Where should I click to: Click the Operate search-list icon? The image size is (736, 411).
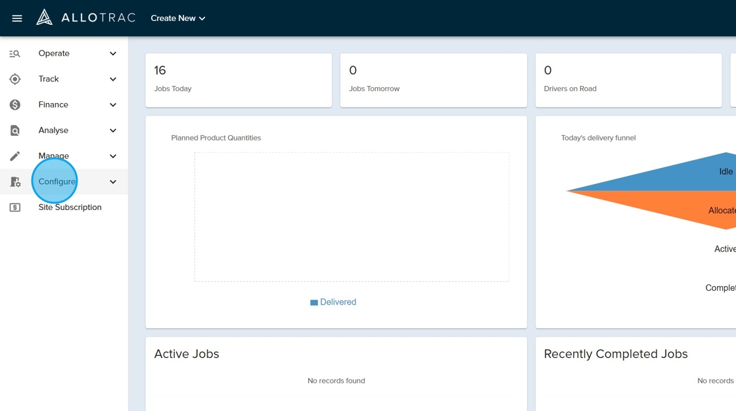pos(14,54)
